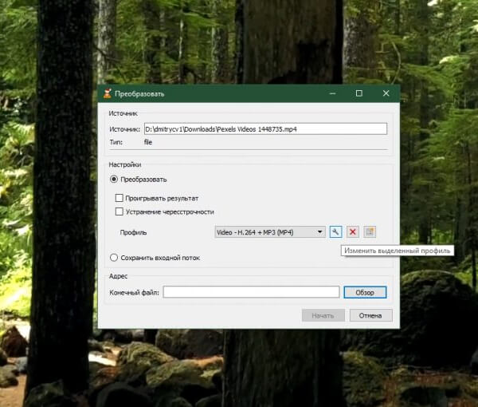Toggle the Устранение чересстрочности checkbox

[119, 211]
